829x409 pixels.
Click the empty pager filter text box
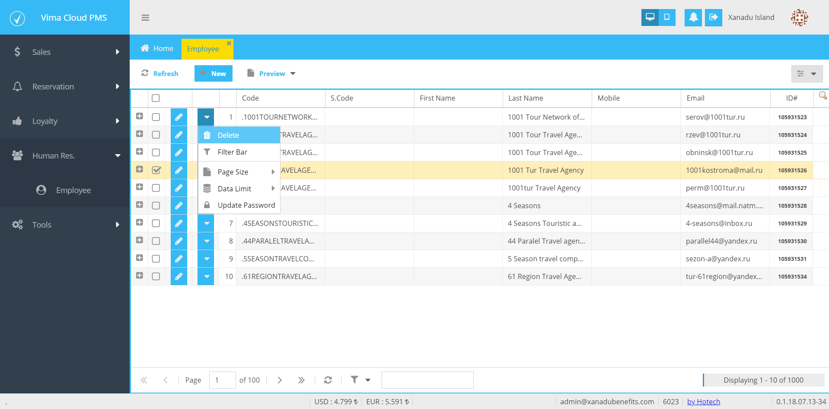click(x=427, y=380)
